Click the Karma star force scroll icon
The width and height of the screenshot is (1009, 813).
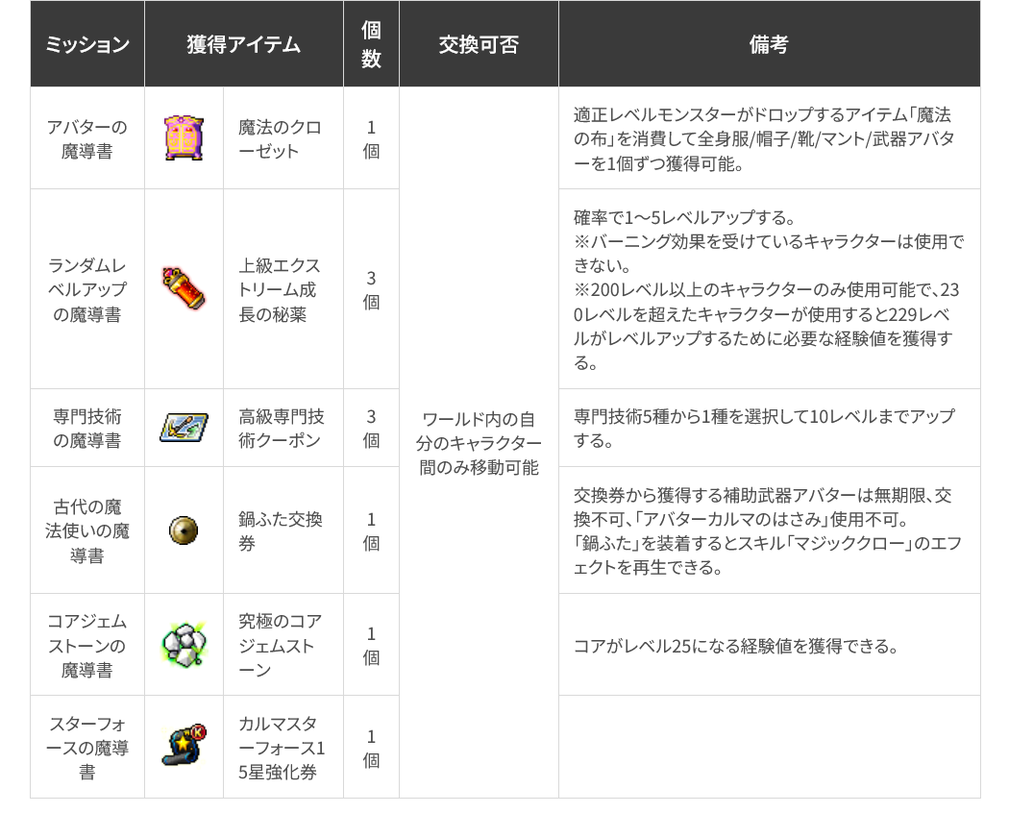click(x=185, y=747)
